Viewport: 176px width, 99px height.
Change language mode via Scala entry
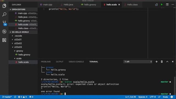165,97
